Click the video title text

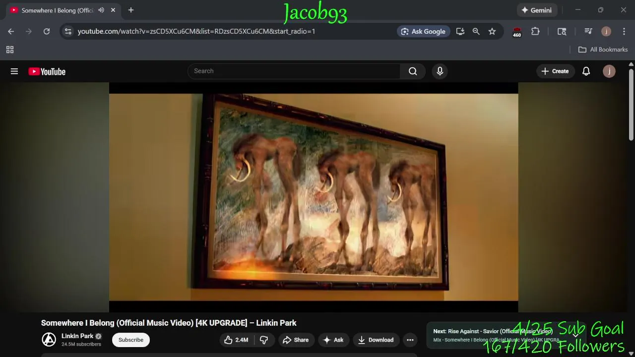pos(169,323)
